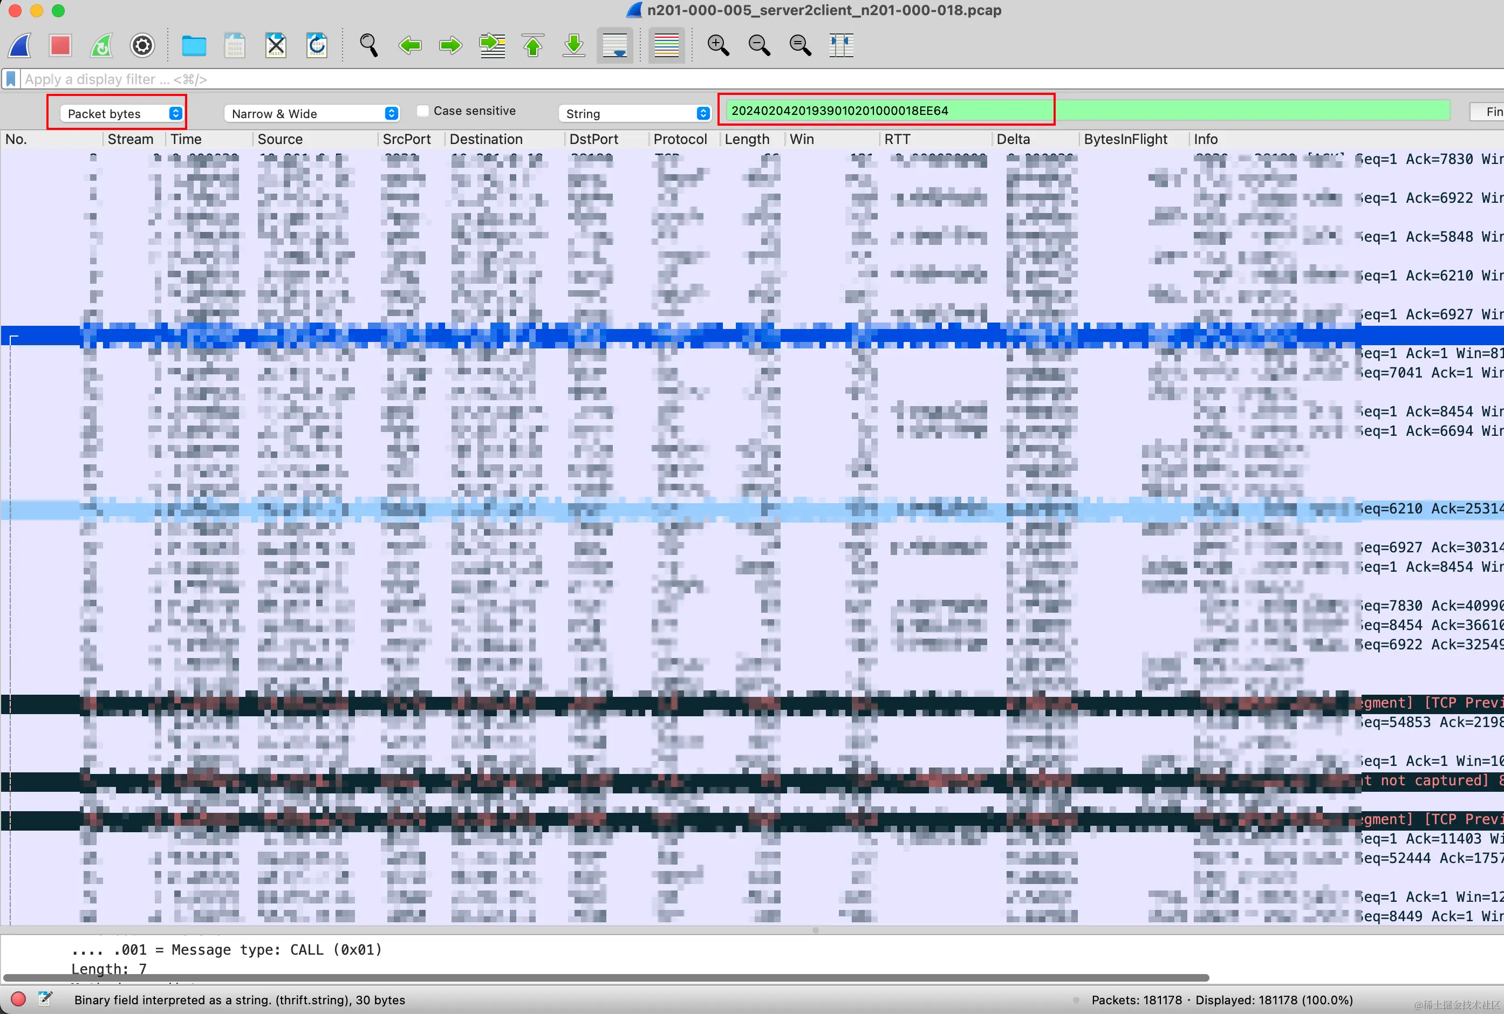The width and height of the screenshot is (1504, 1014).
Task: Jump to the first packet icon
Action: (533, 45)
